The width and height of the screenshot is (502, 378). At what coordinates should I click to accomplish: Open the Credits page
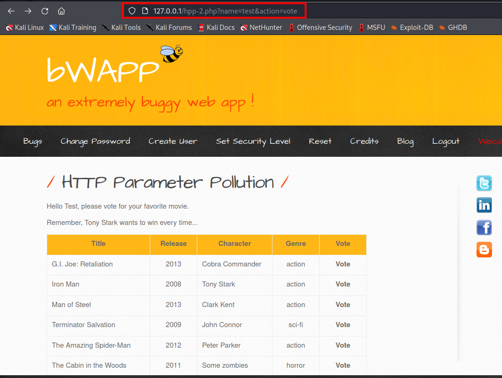coord(364,141)
